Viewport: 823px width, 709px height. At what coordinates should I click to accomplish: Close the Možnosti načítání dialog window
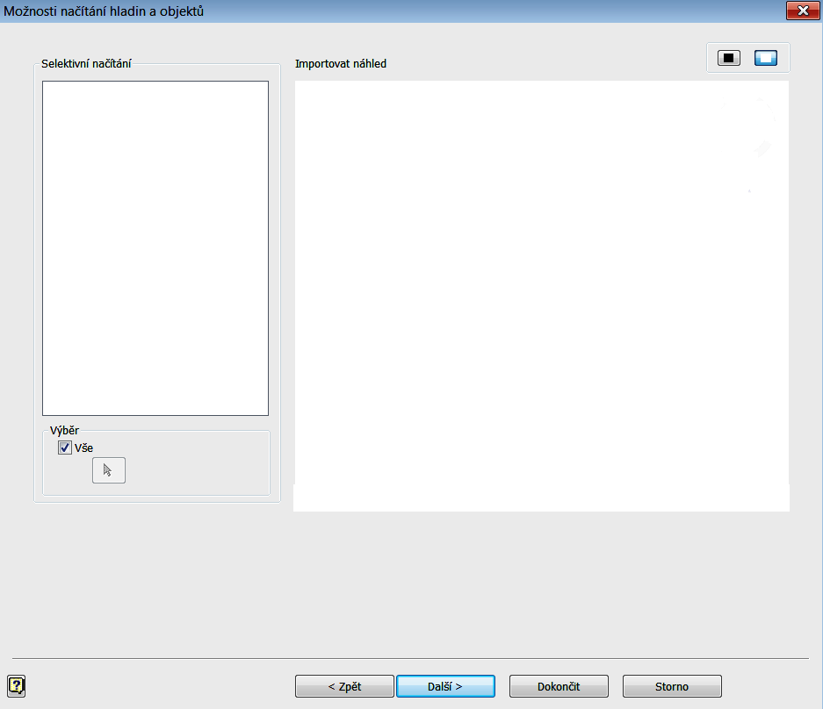coord(803,11)
